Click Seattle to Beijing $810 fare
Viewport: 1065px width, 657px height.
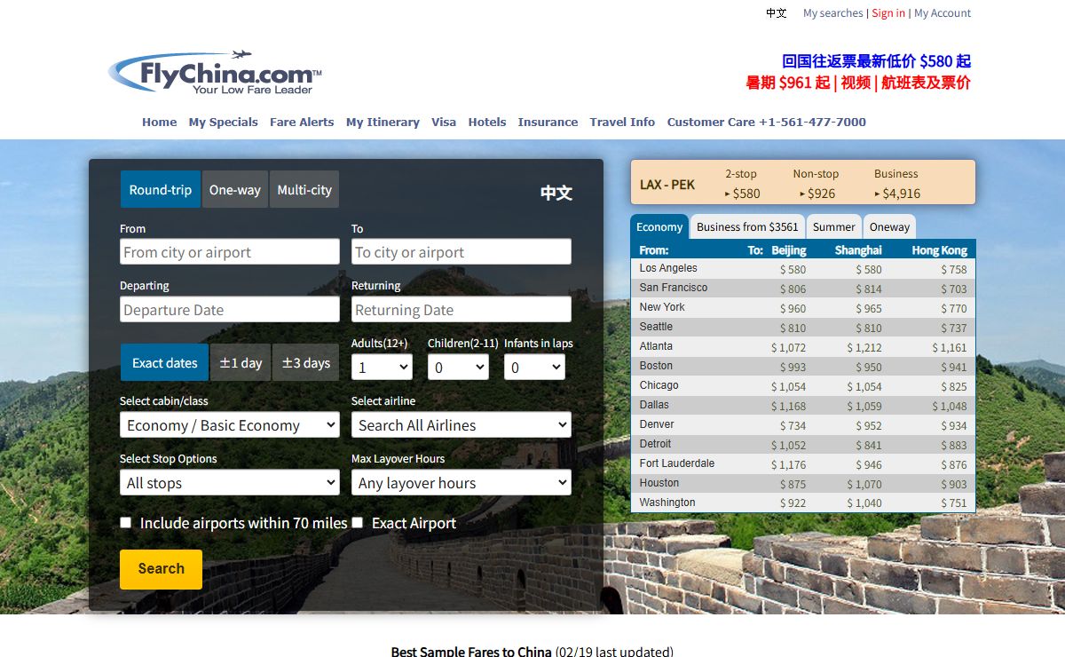point(793,328)
